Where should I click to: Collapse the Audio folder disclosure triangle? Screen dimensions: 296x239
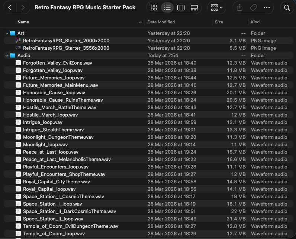[7, 55]
